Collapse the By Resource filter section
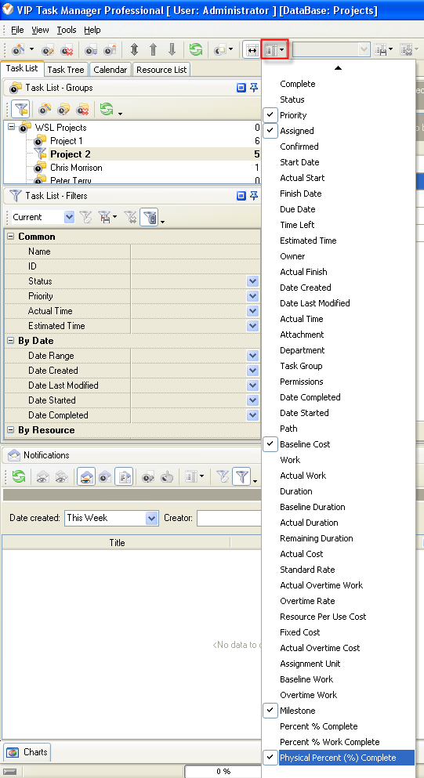 [x=10, y=430]
